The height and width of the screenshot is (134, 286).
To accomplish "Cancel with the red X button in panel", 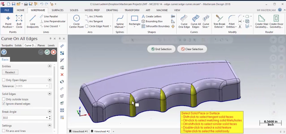I will pos(53,52).
